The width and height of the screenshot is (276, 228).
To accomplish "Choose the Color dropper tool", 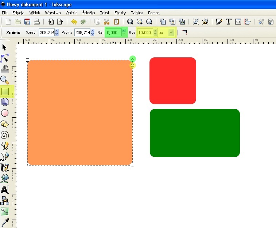I will coord(5,222).
